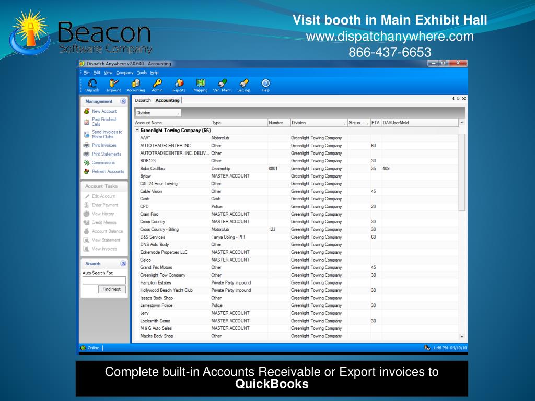Click the Edit Account pencil icon

(x=87, y=196)
